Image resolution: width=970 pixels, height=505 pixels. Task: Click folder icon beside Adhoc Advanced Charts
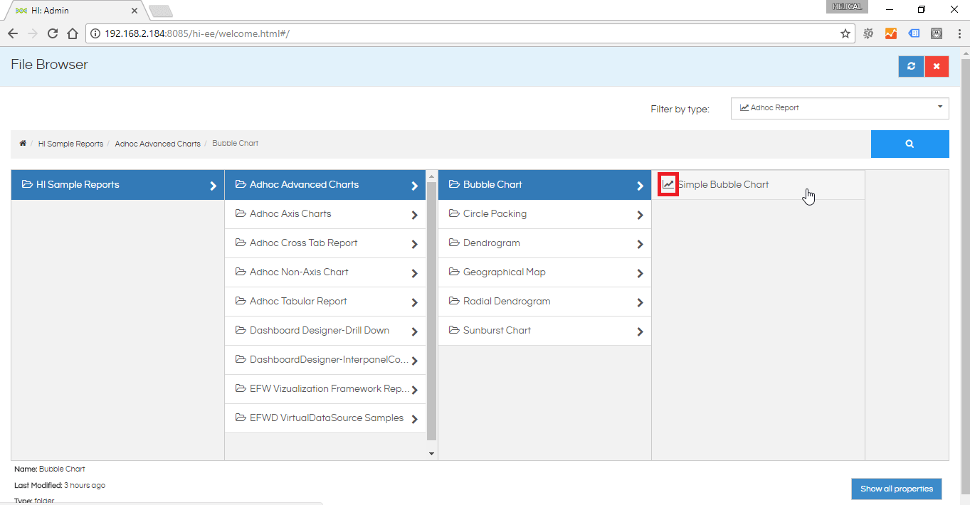click(x=241, y=184)
